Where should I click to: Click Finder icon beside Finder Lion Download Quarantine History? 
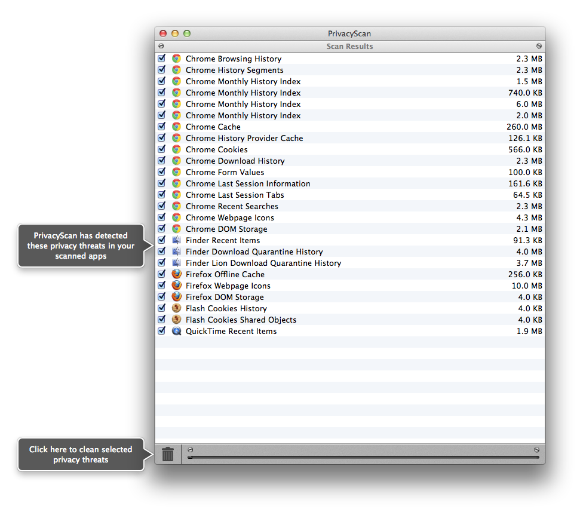pyautogui.click(x=176, y=263)
